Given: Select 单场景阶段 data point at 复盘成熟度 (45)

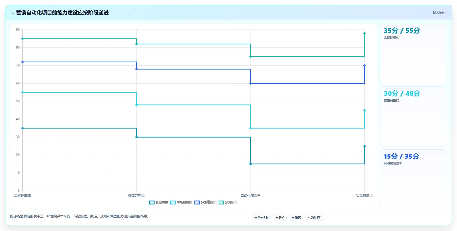Looking at the screenshot, I should tap(364, 110).
